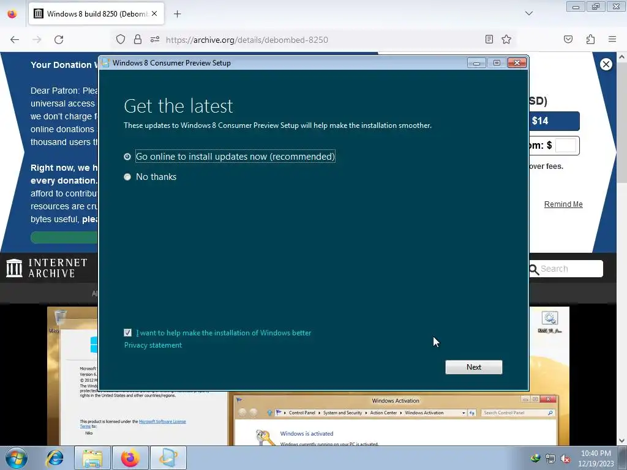Open the Firefox hamburger menu
Screen dimensions: 627x470
coord(612,39)
